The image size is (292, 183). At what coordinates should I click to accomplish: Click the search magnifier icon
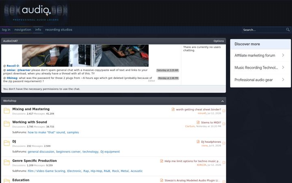[x=288, y=30]
